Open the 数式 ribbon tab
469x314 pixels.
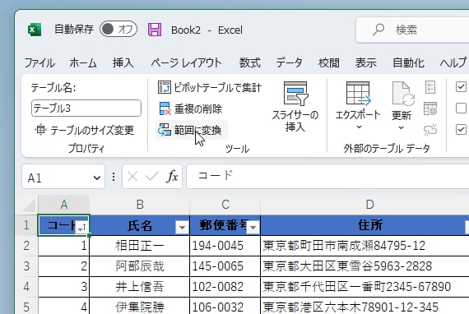(250, 63)
